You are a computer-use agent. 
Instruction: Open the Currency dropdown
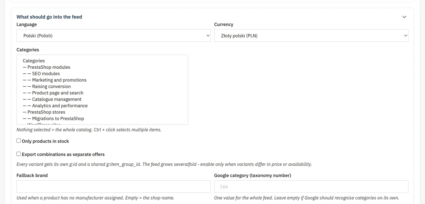click(311, 36)
